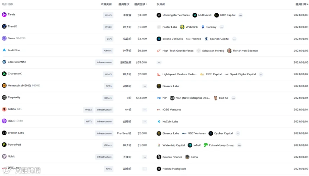Screen dimensions: 309x176
Task: Expand more investors in PowerPod row
Action: coord(239,145)
